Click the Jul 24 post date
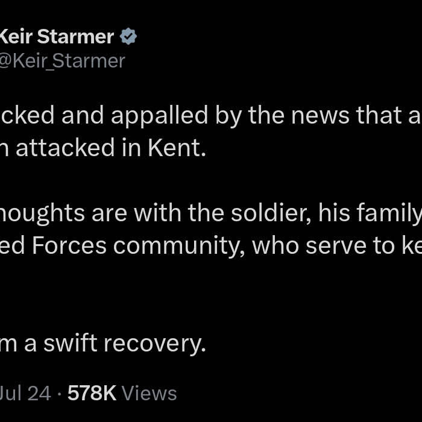The width and height of the screenshot is (422, 422). coord(25,393)
